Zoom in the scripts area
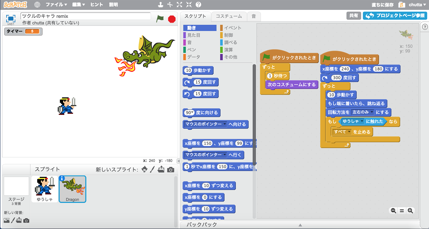429x229 pixels. (410, 211)
